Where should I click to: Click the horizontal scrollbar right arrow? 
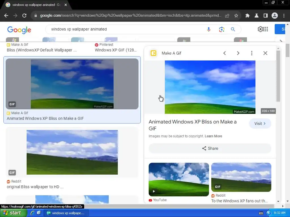pos(282,206)
